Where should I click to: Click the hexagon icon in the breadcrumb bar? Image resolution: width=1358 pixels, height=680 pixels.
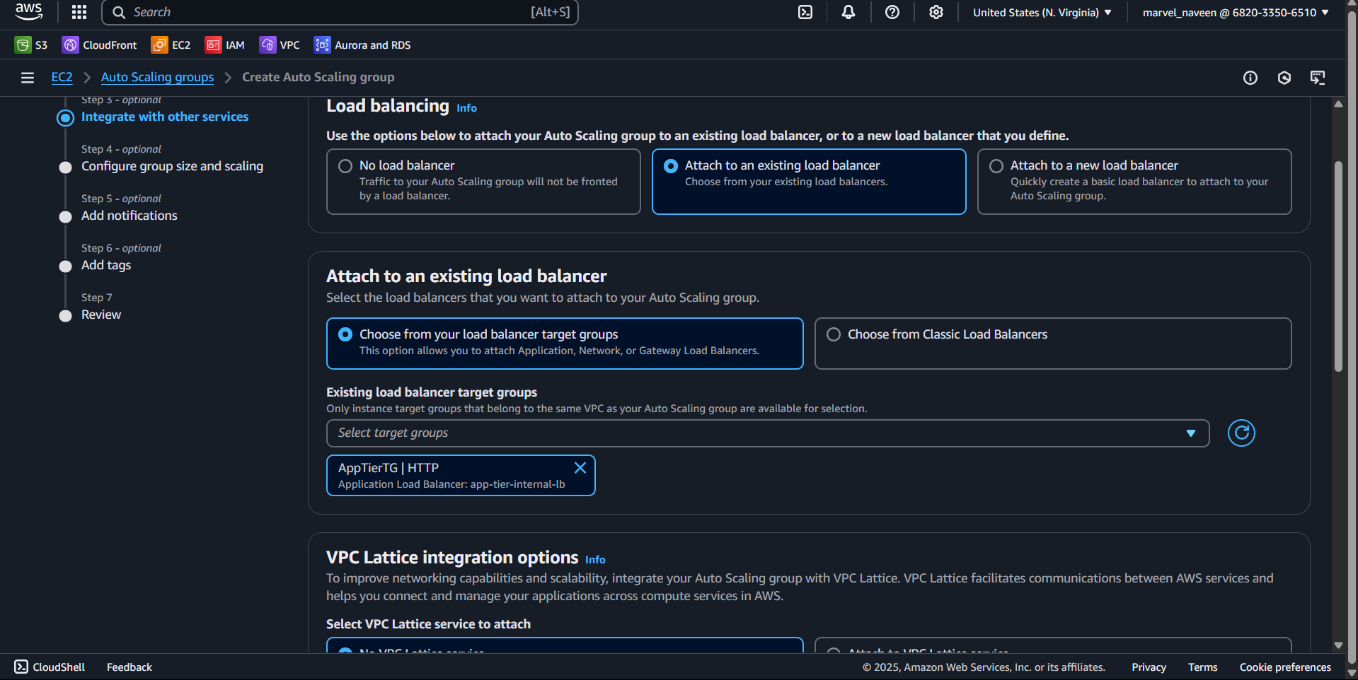click(x=1284, y=78)
